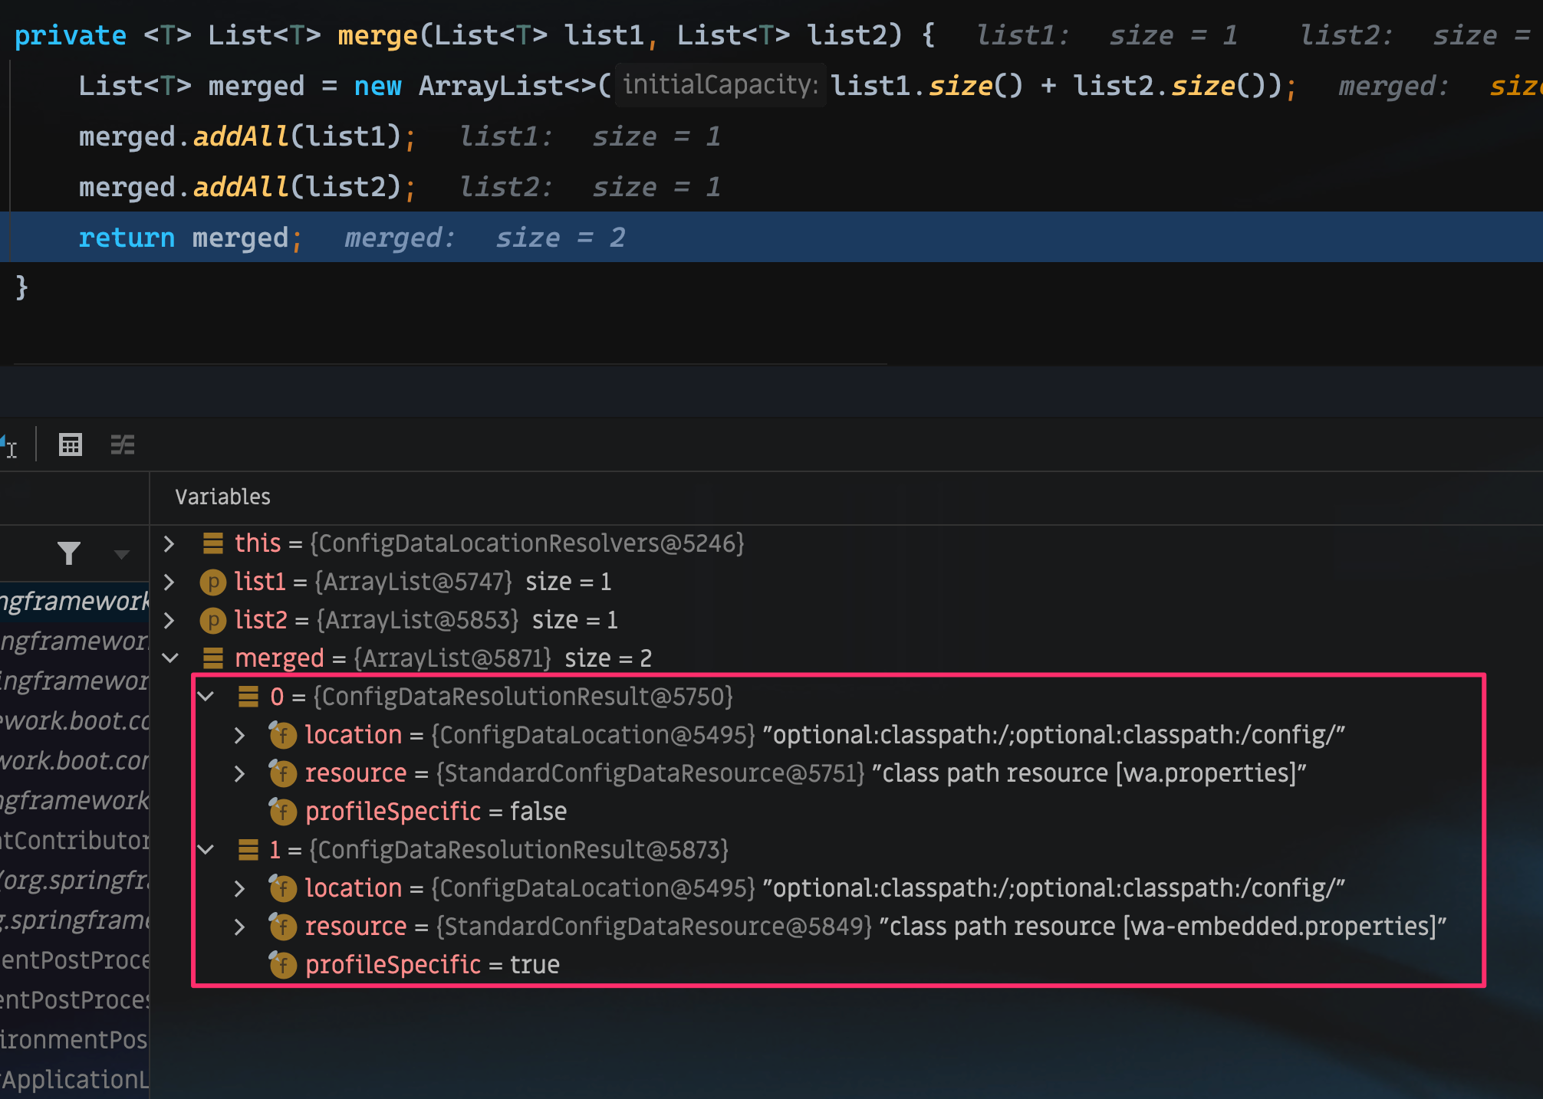This screenshot has width=1543, height=1099.
Task: Open the filter funnel in the frames panel
Action: pyautogui.click(x=69, y=553)
